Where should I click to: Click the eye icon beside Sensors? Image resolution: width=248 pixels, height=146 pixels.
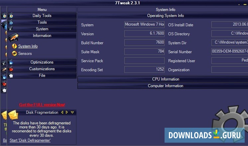pos(14,54)
